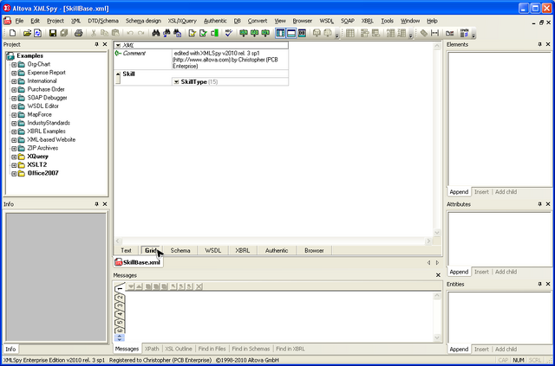
Task: Expand the Expense Report folder
Action: 14,73
